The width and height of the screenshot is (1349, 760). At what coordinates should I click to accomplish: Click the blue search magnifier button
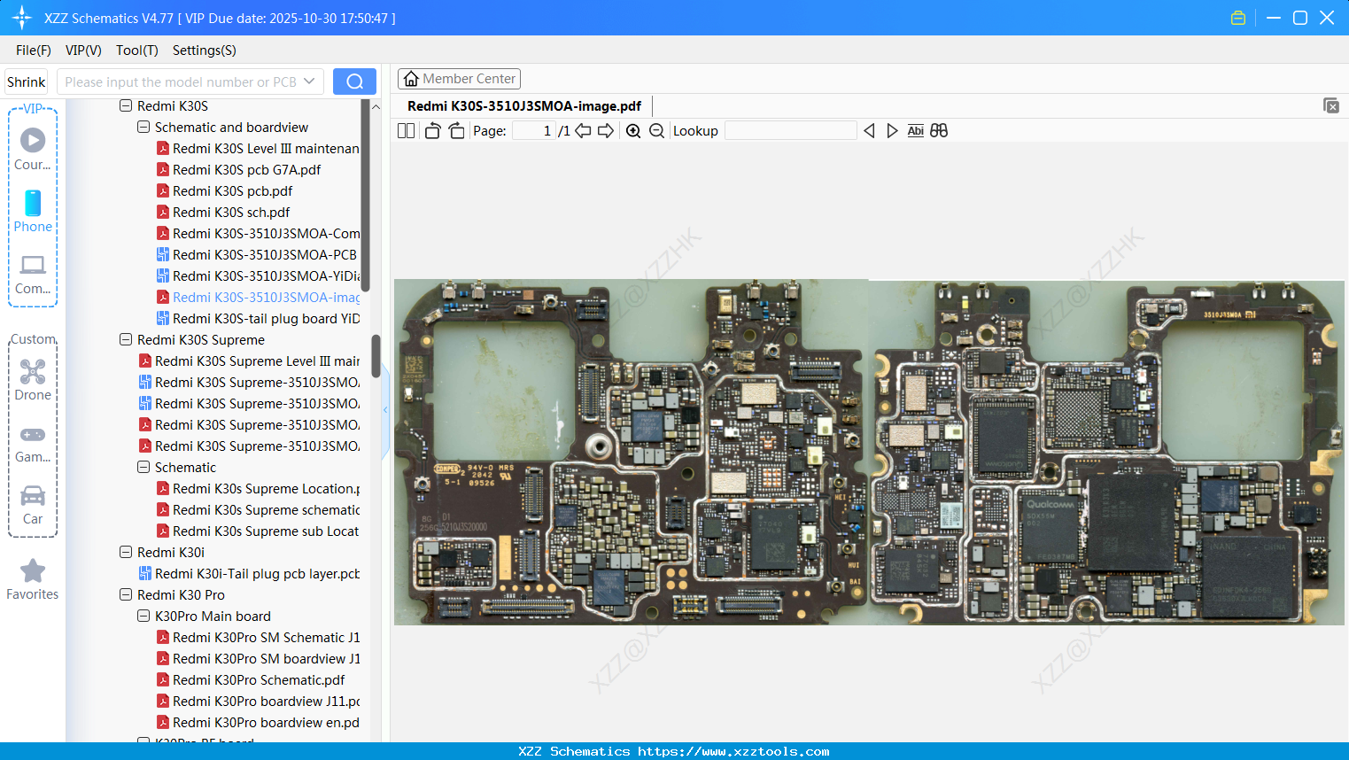pyautogui.click(x=354, y=81)
